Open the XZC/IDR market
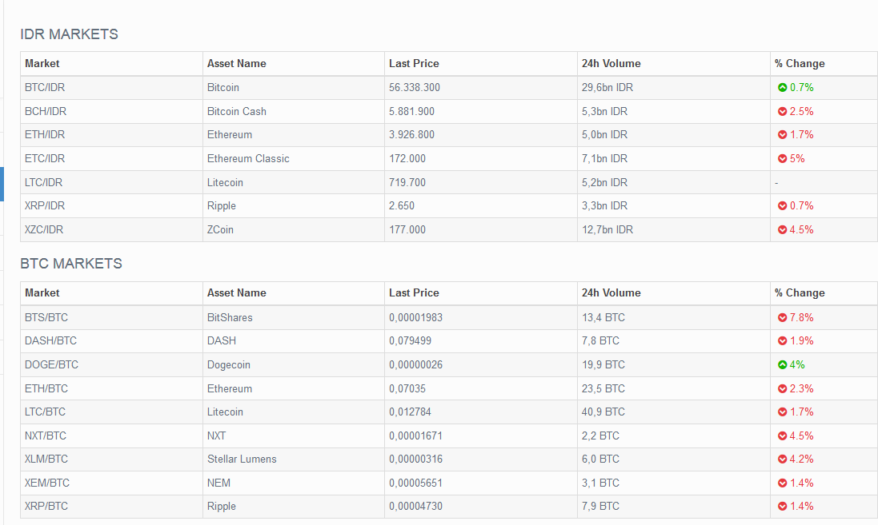This screenshot has width=878, height=525. pyautogui.click(x=44, y=230)
